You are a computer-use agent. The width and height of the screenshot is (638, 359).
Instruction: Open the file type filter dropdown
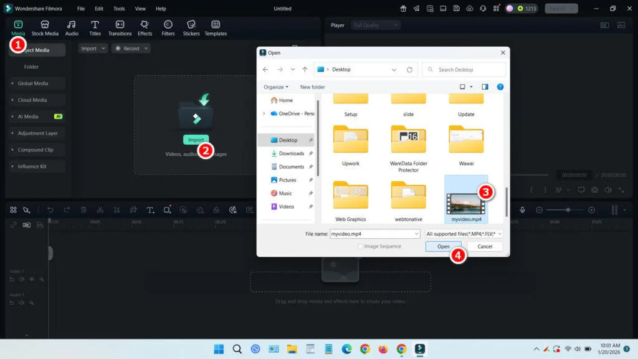pyautogui.click(x=464, y=234)
